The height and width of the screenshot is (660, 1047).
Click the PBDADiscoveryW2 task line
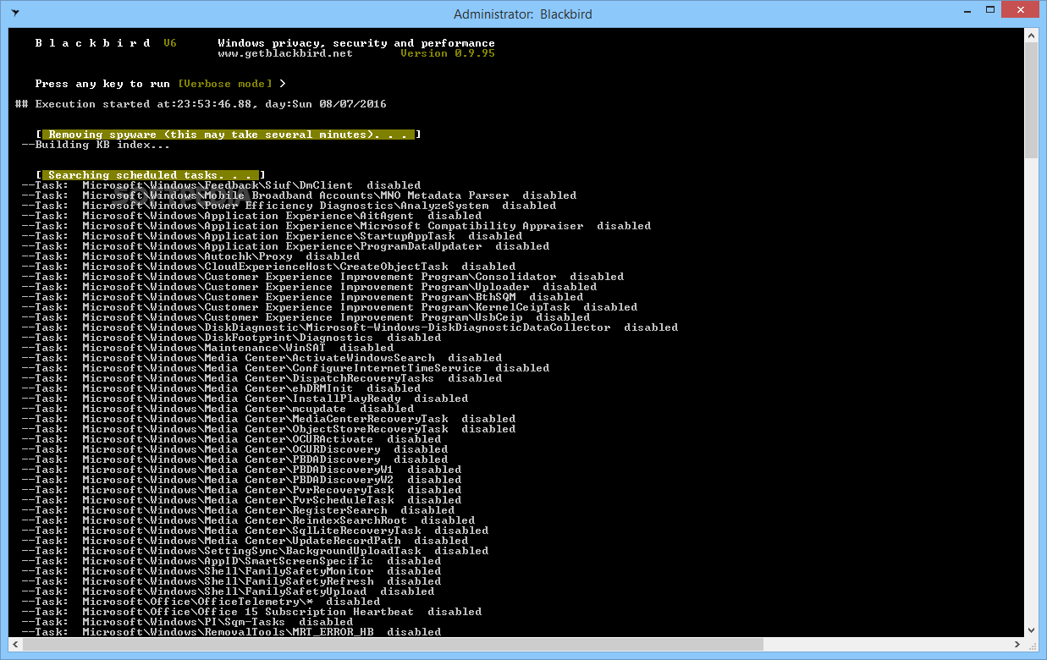[x=241, y=480]
